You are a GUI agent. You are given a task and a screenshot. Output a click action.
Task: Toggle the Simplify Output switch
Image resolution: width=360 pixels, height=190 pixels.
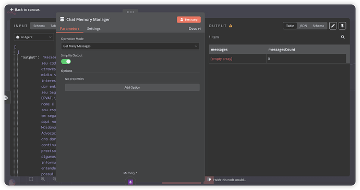tap(66, 62)
